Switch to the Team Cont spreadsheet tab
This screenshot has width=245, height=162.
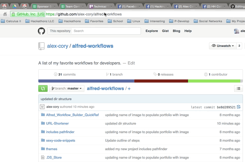pos(72,6)
